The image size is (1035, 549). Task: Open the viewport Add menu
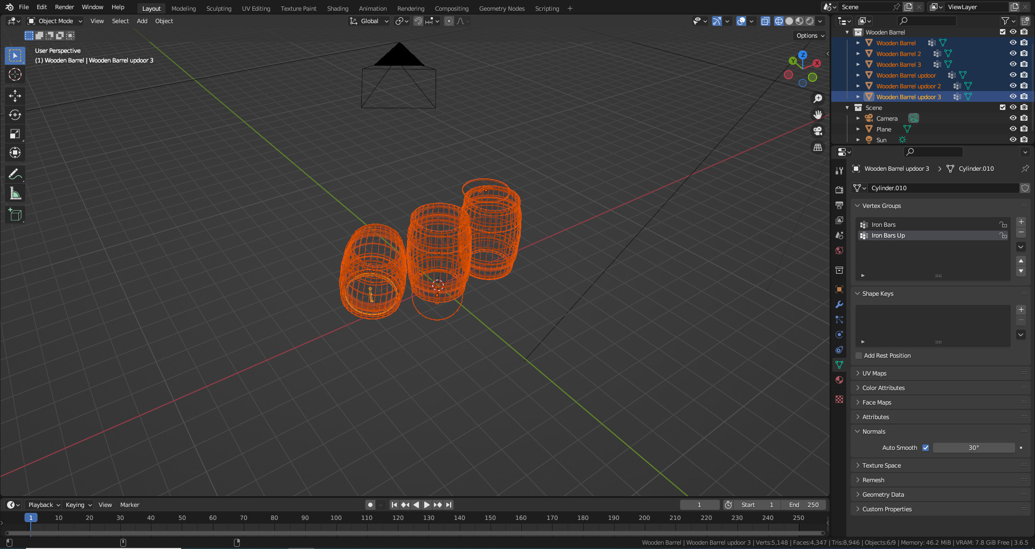142,21
